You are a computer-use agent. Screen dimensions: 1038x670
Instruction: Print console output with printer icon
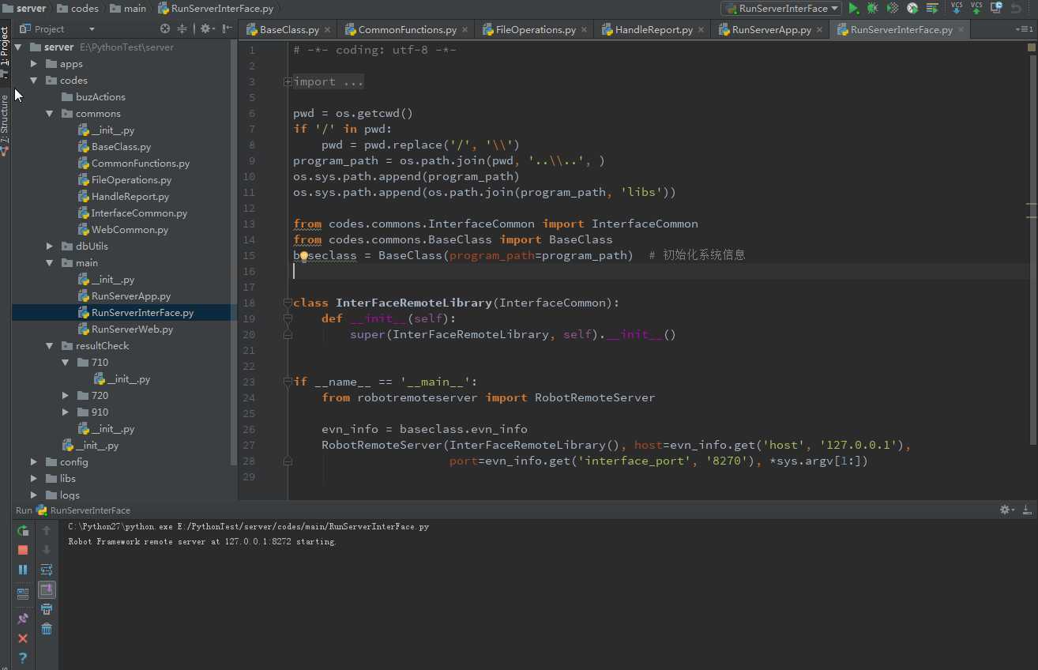coord(47,609)
